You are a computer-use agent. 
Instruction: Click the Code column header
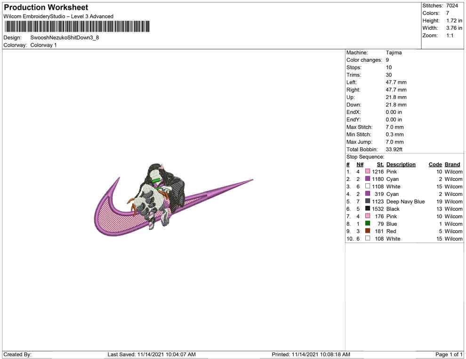pyautogui.click(x=435, y=164)
